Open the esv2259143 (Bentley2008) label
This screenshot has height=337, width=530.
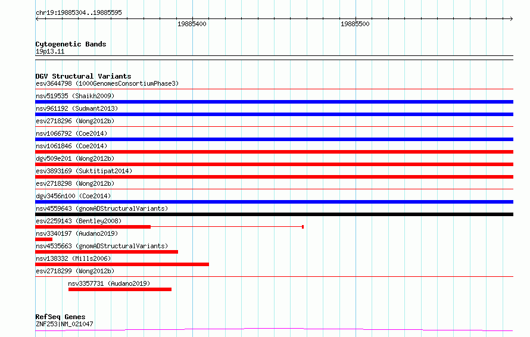pos(79,221)
